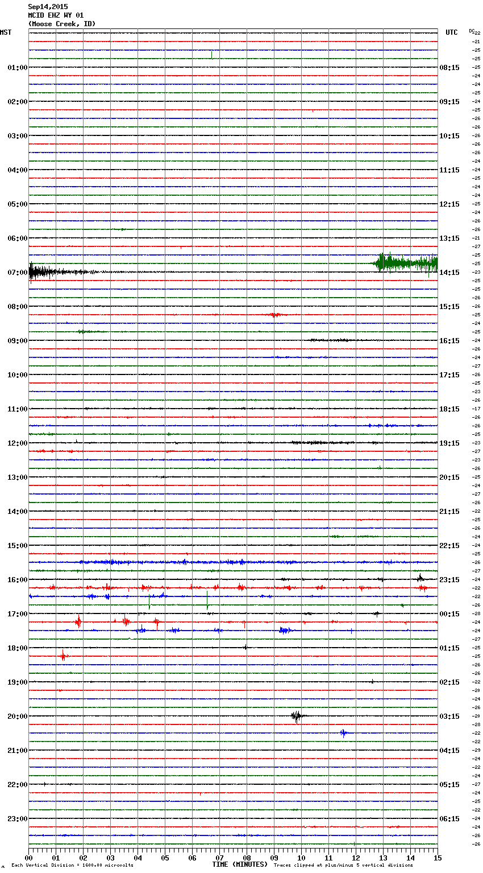
Task: Select the 03:15 UTC time label
Action: point(449,716)
